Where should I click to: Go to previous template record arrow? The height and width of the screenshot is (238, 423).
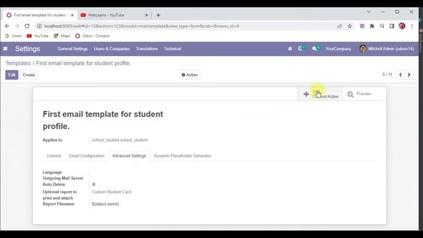pos(401,75)
